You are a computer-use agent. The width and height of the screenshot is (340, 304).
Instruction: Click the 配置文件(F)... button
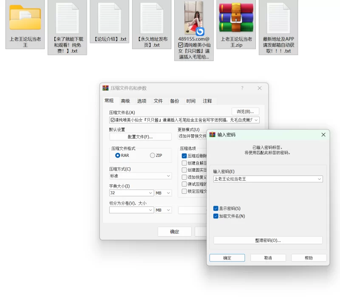point(140,137)
